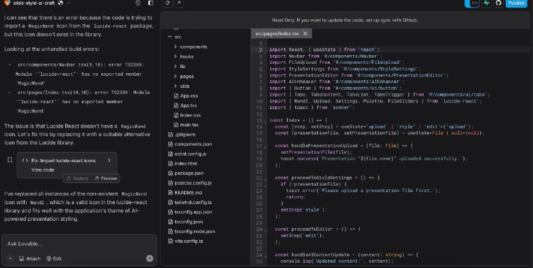Open App.css in file tree
The width and height of the screenshot is (533, 268).
pyautogui.click(x=189, y=96)
